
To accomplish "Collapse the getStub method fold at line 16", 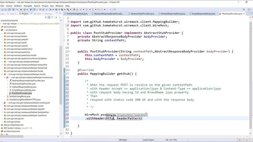I will point(70,70).
